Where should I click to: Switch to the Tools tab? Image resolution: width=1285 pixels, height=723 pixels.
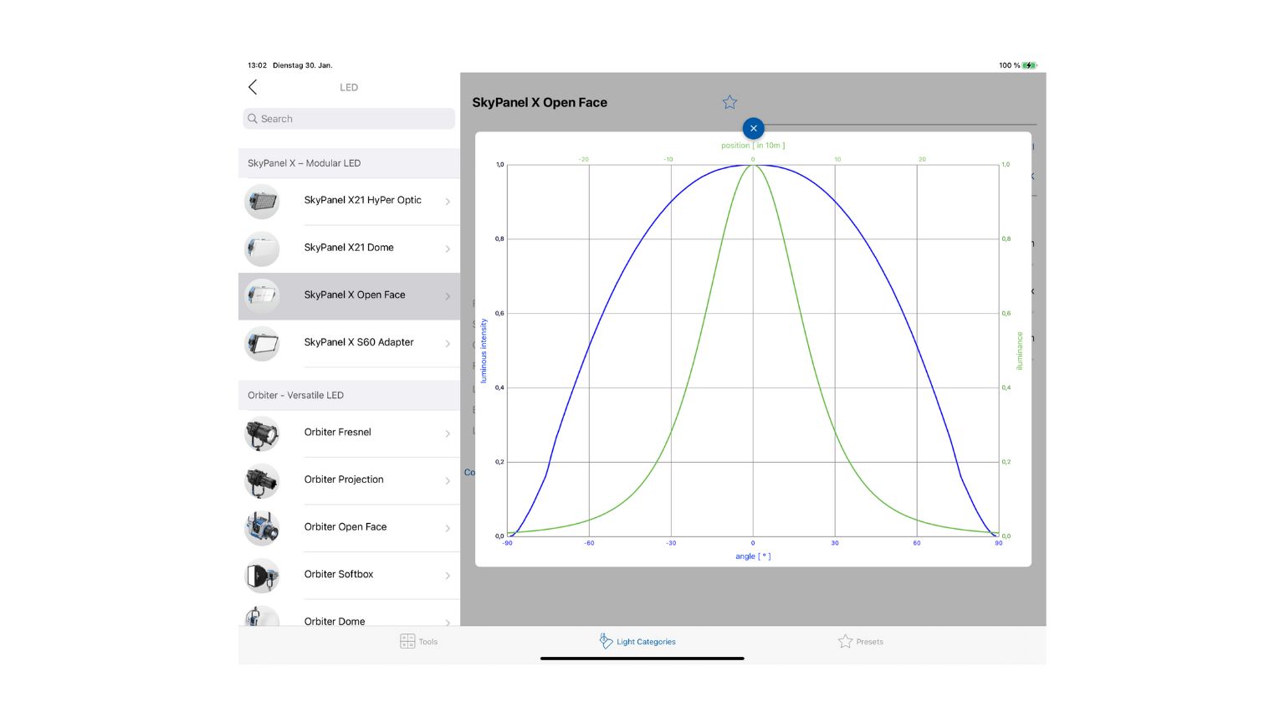(x=418, y=642)
